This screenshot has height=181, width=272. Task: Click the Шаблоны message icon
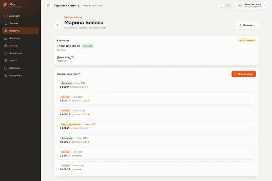click(6, 68)
